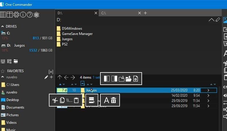Rename selected item with A icon

107,100
